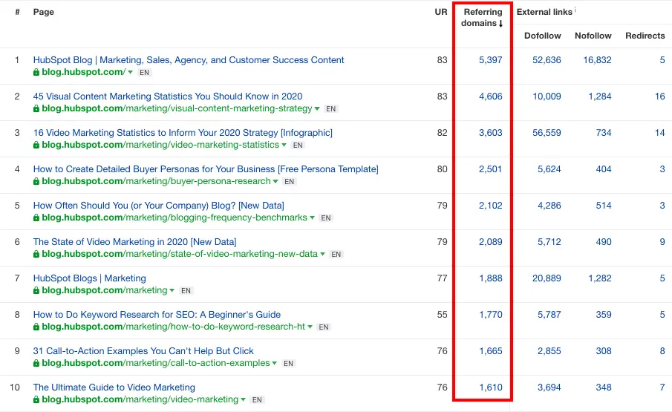Click referring domains value 1,610

pos(490,388)
